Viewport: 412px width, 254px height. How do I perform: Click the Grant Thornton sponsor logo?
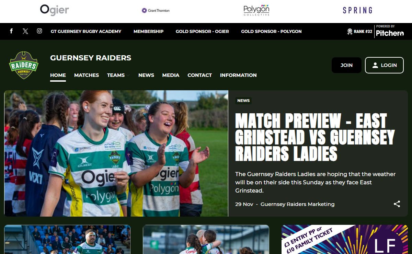pyautogui.click(x=156, y=11)
